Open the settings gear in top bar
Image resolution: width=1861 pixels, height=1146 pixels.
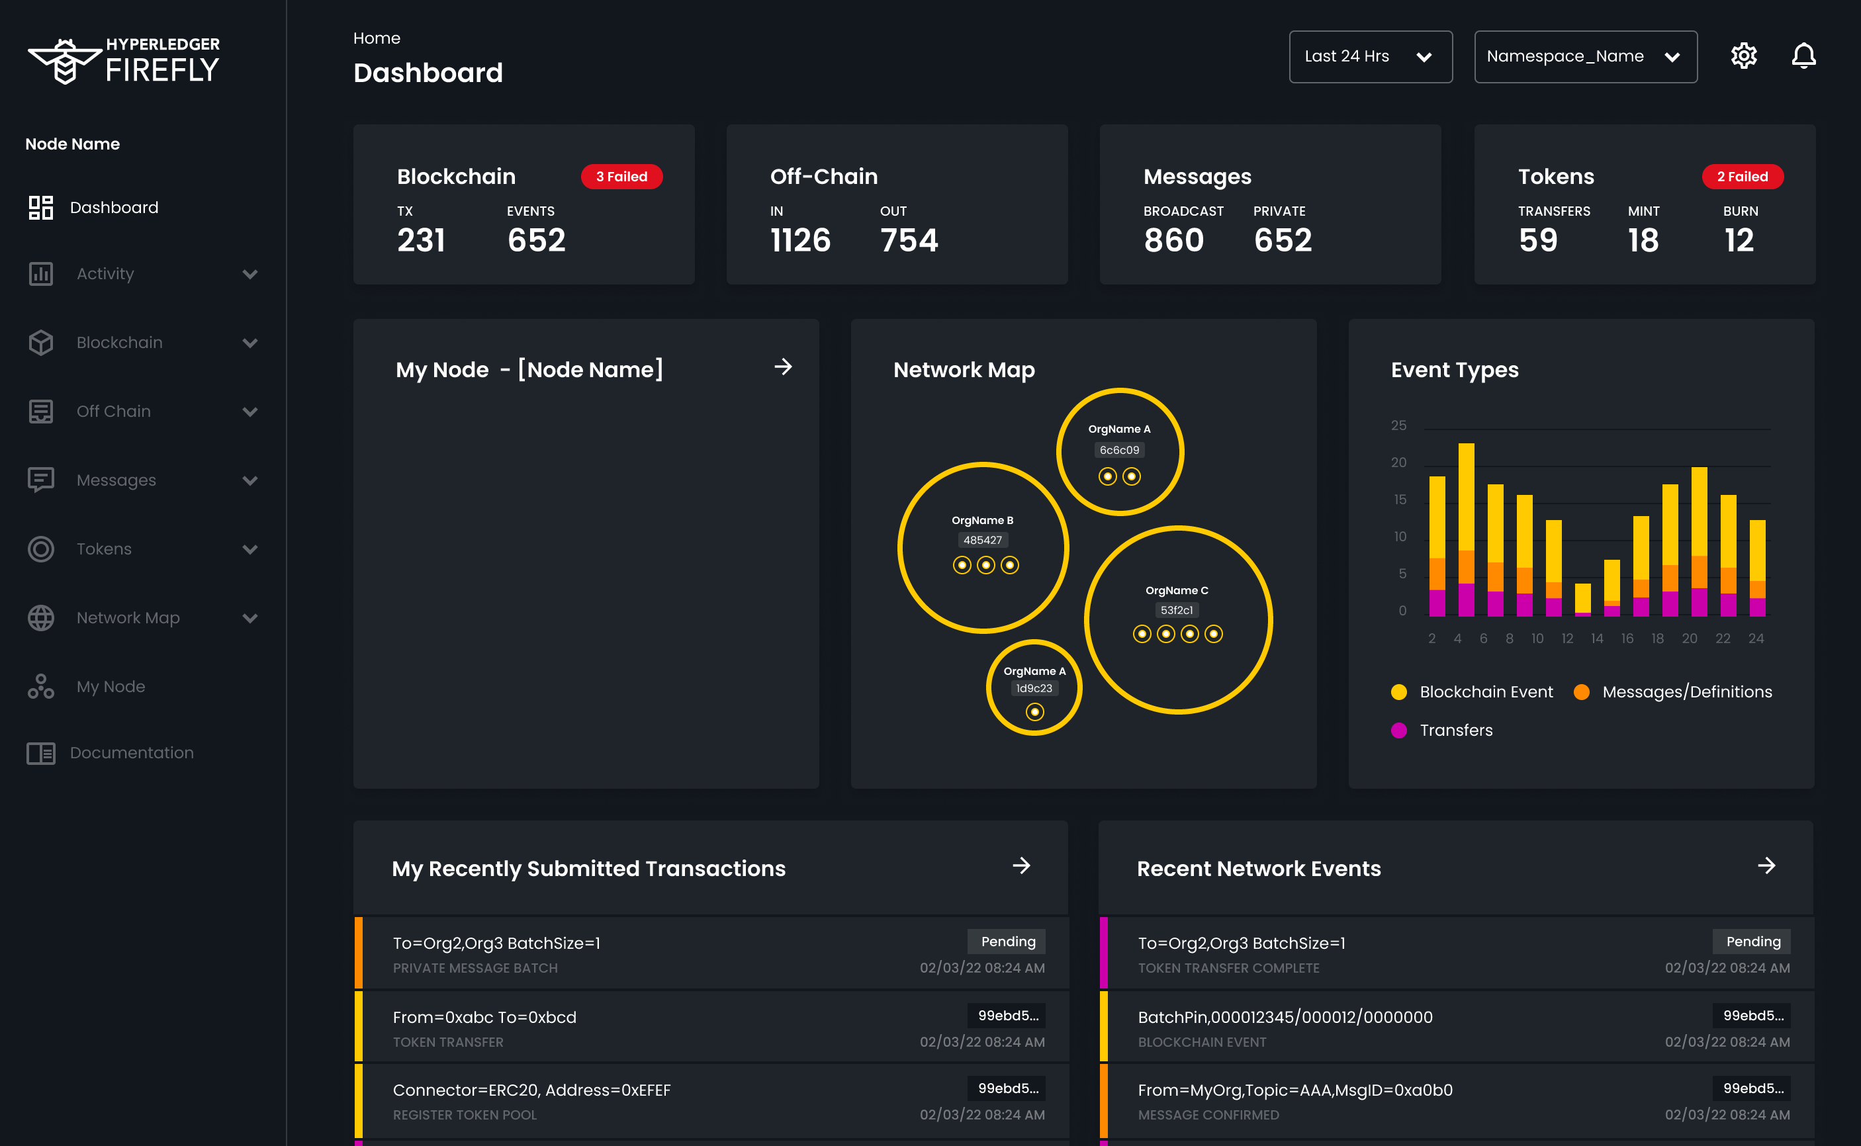[x=1743, y=56]
